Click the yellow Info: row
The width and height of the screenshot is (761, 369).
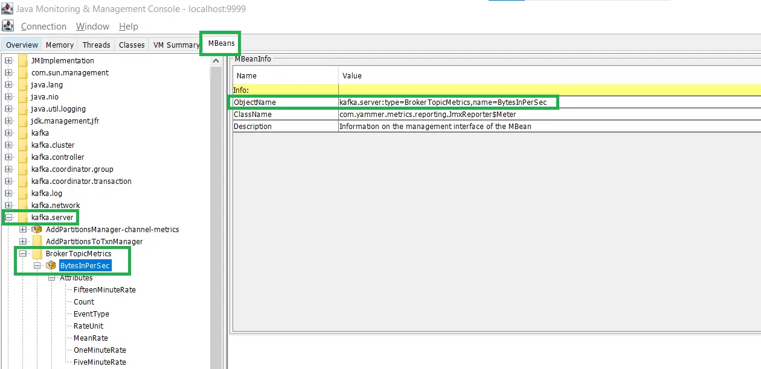coord(496,90)
